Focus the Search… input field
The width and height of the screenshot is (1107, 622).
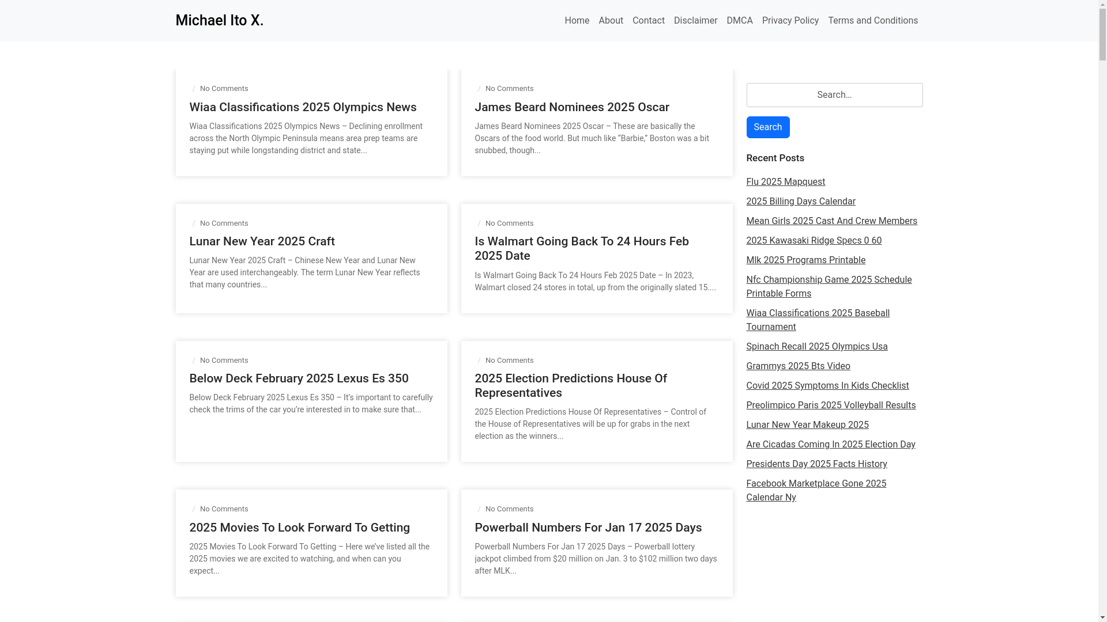click(834, 95)
